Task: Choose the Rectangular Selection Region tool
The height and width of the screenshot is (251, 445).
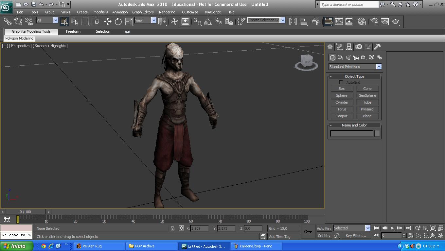Action: [x=85, y=22]
